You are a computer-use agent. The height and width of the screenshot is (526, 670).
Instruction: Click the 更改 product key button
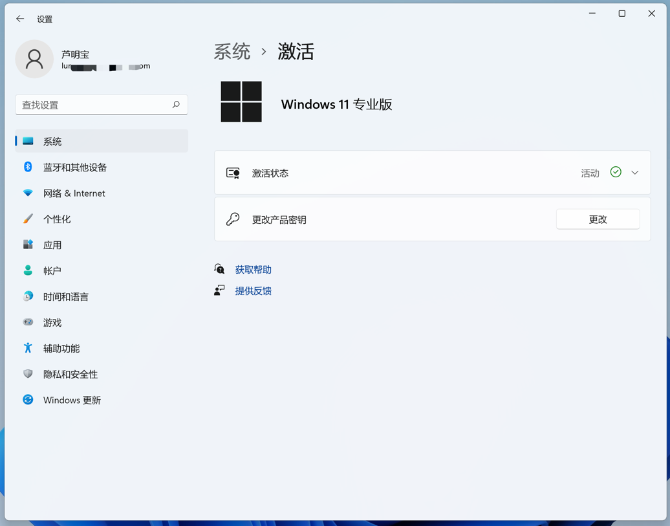598,219
